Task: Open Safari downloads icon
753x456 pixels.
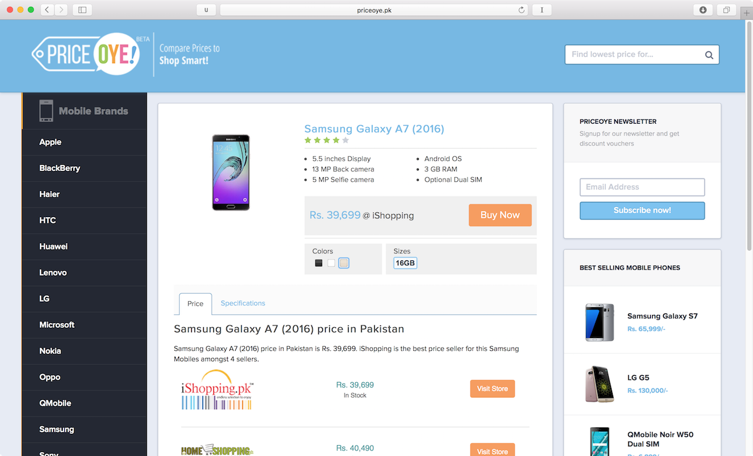Action: 703,10
